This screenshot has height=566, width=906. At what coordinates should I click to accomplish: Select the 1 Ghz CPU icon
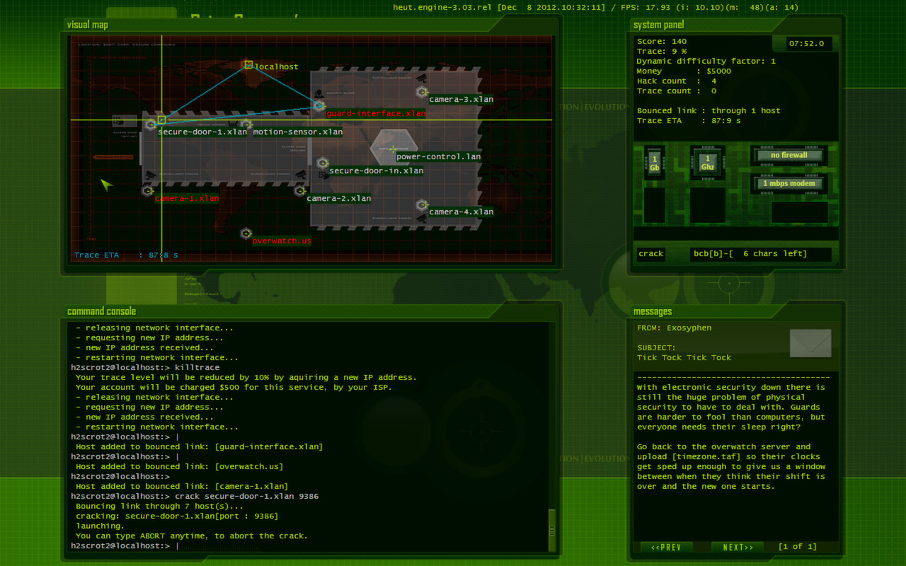[707, 161]
